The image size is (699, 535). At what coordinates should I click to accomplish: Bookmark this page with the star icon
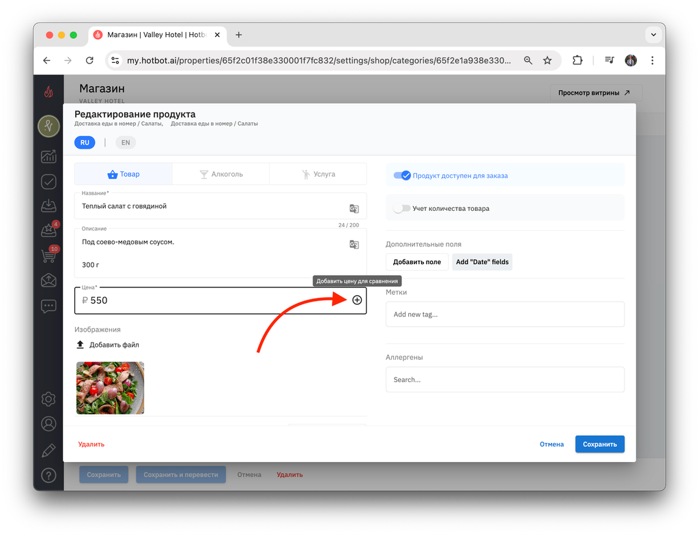coord(547,60)
